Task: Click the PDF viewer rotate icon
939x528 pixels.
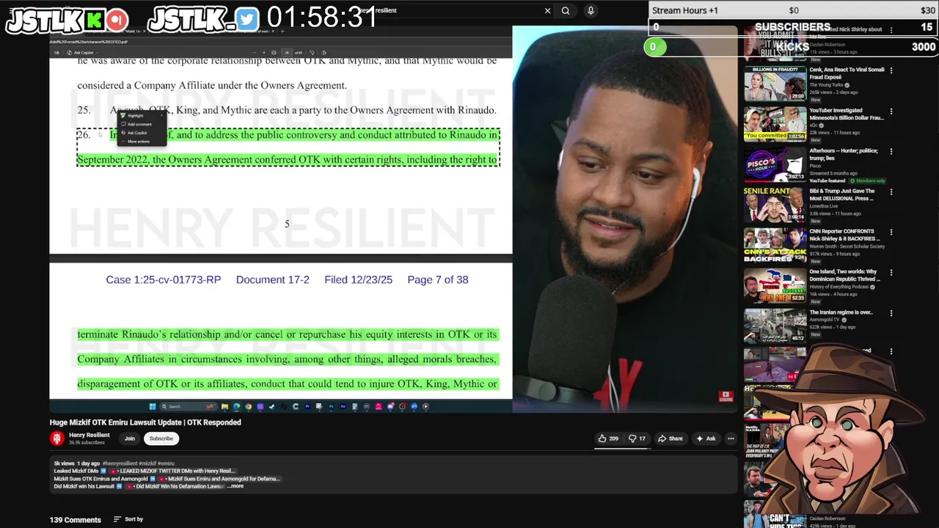Action: [x=312, y=53]
